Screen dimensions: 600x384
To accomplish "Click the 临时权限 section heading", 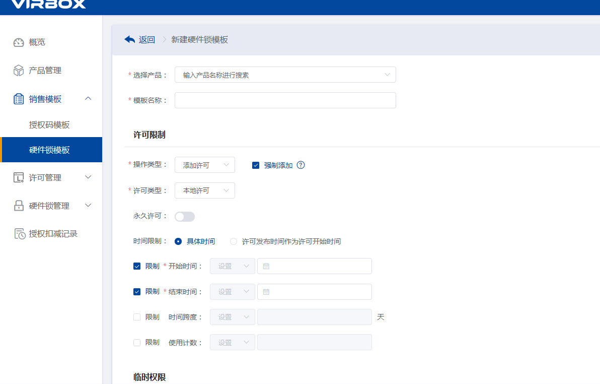I will pyautogui.click(x=149, y=377).
